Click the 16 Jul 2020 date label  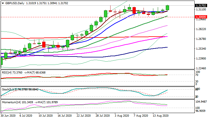[x=64, y=115]
